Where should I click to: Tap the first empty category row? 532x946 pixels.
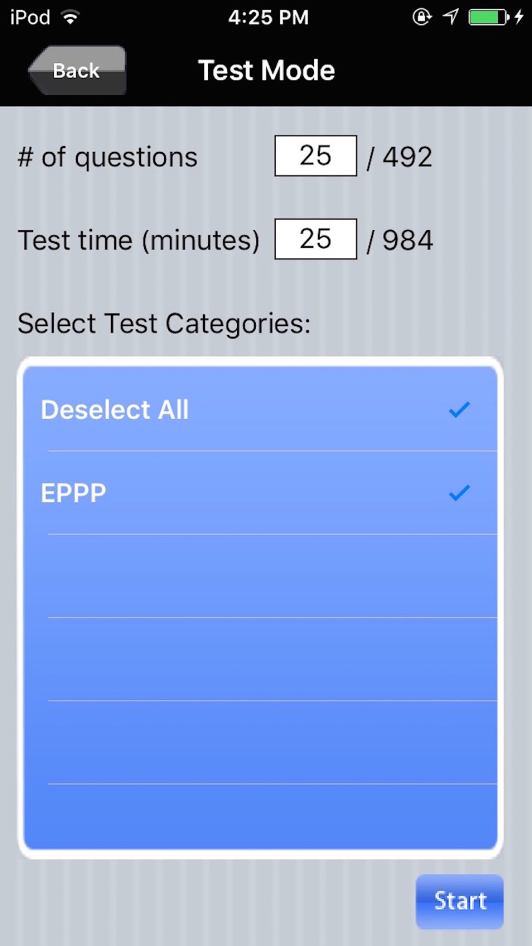click(x=261, y=576)
